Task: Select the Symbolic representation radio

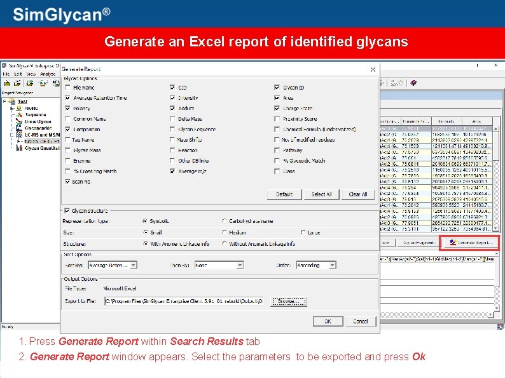Action: point(145,221)
